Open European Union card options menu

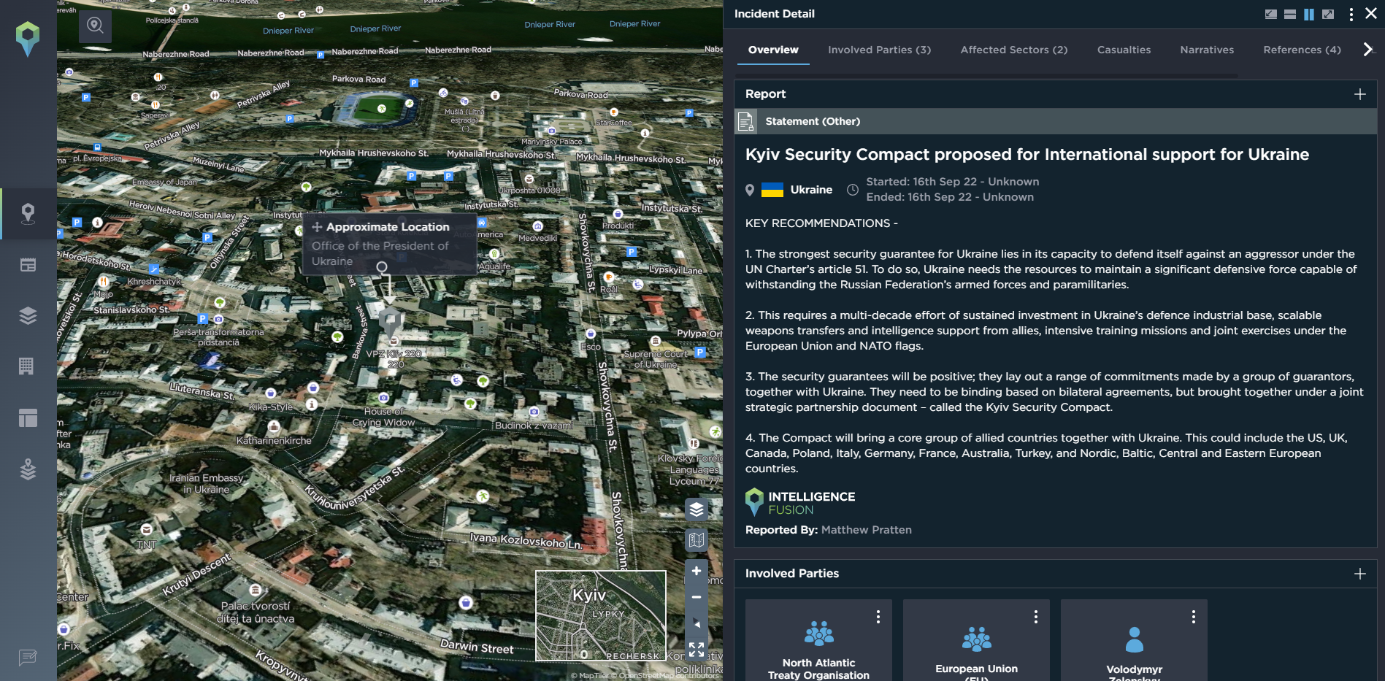pos(1035,617)
